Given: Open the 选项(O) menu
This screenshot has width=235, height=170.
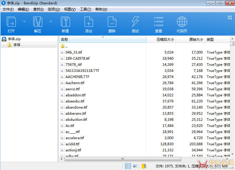Looking at the screenshot, I should pos(54,9).
